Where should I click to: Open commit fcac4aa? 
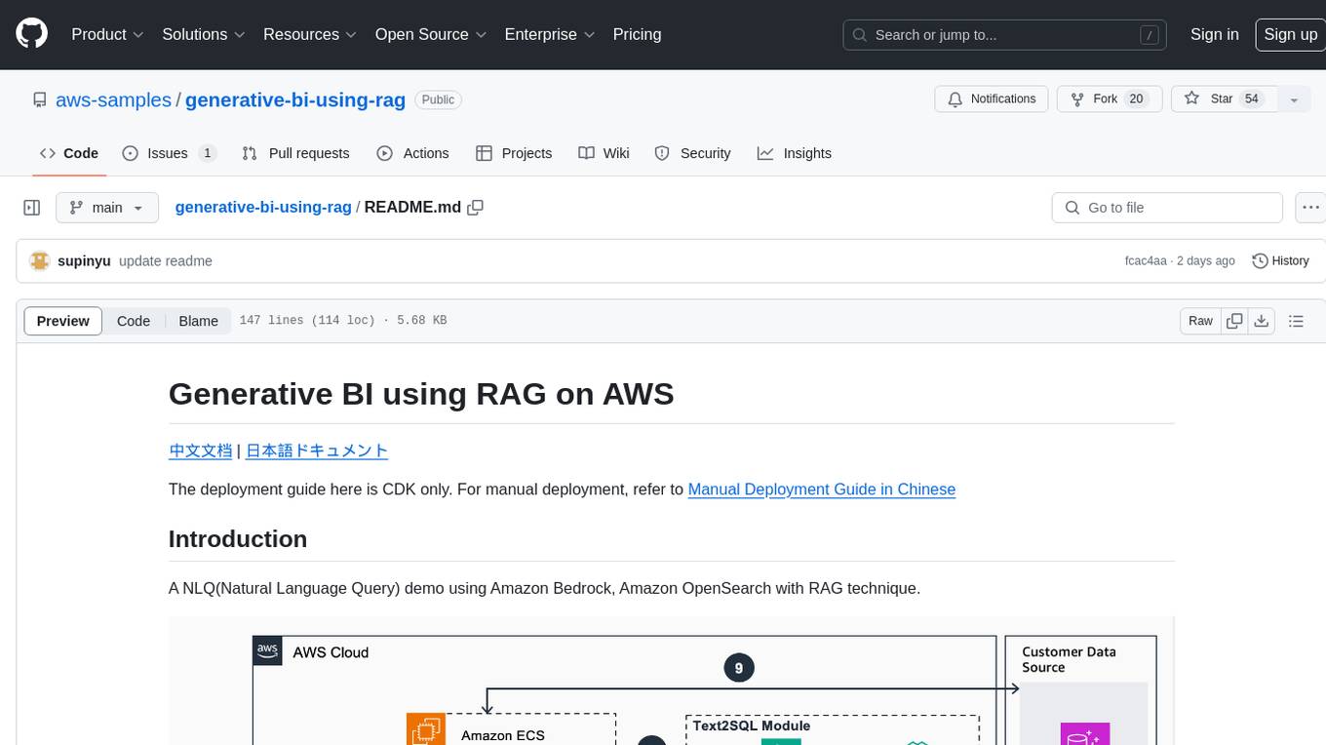coord(1146,260)
